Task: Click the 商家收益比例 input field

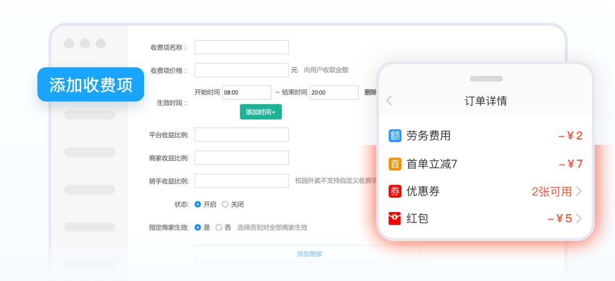Action: click(x=242, y=158)
